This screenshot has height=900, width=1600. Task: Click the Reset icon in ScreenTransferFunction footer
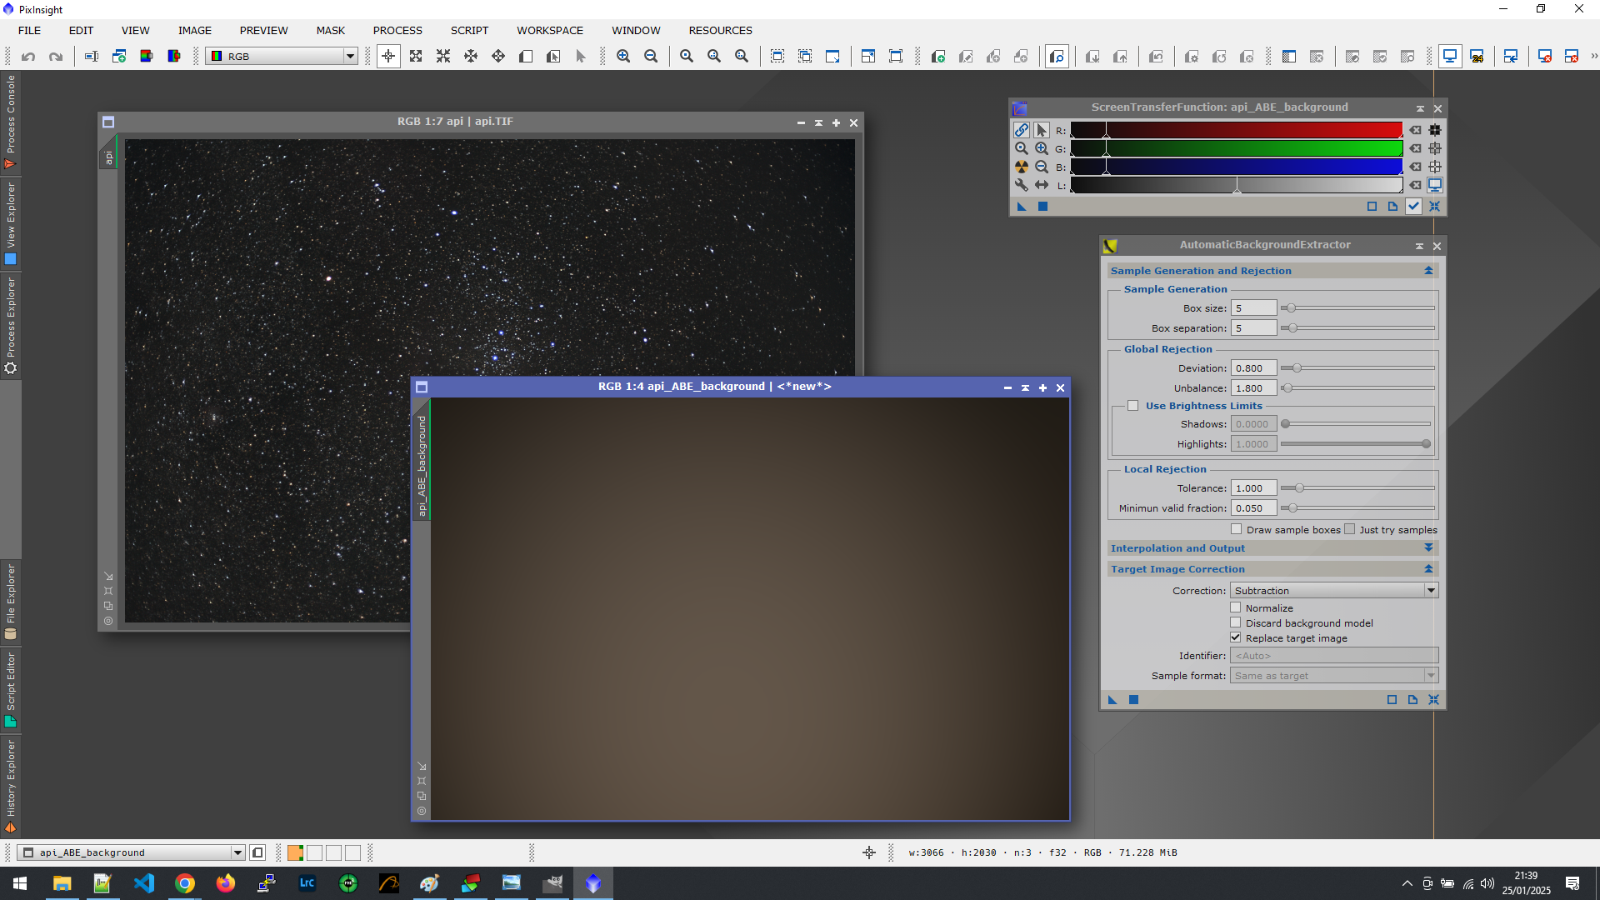point(1434,207)
